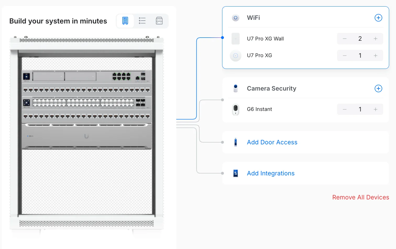Switch to list view icon
The width and height of the screenshot is (396, 249).
142,21
